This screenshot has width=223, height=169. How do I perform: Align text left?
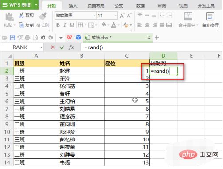point(140,25)
